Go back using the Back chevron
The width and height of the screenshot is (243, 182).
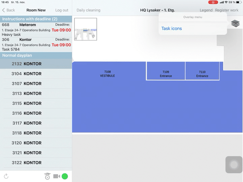(x=8, y=10)
